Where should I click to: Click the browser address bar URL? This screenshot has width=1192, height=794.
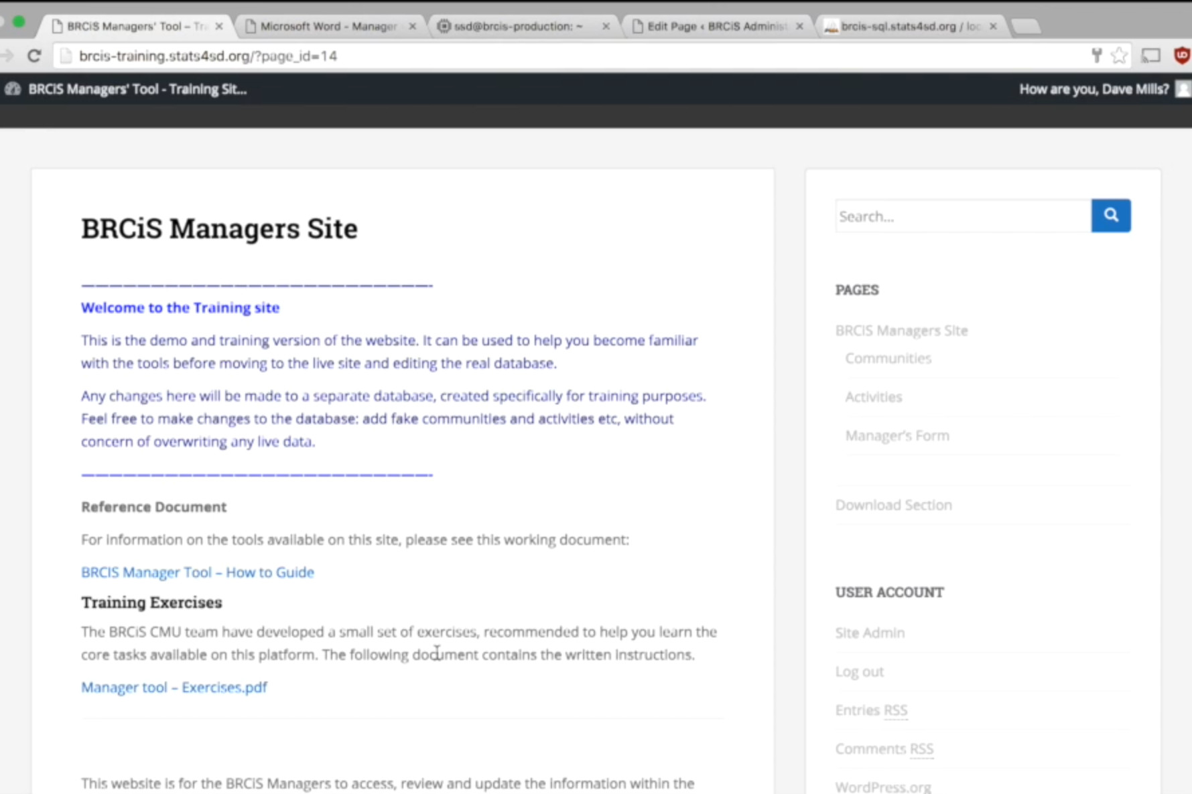pos(208,56)
